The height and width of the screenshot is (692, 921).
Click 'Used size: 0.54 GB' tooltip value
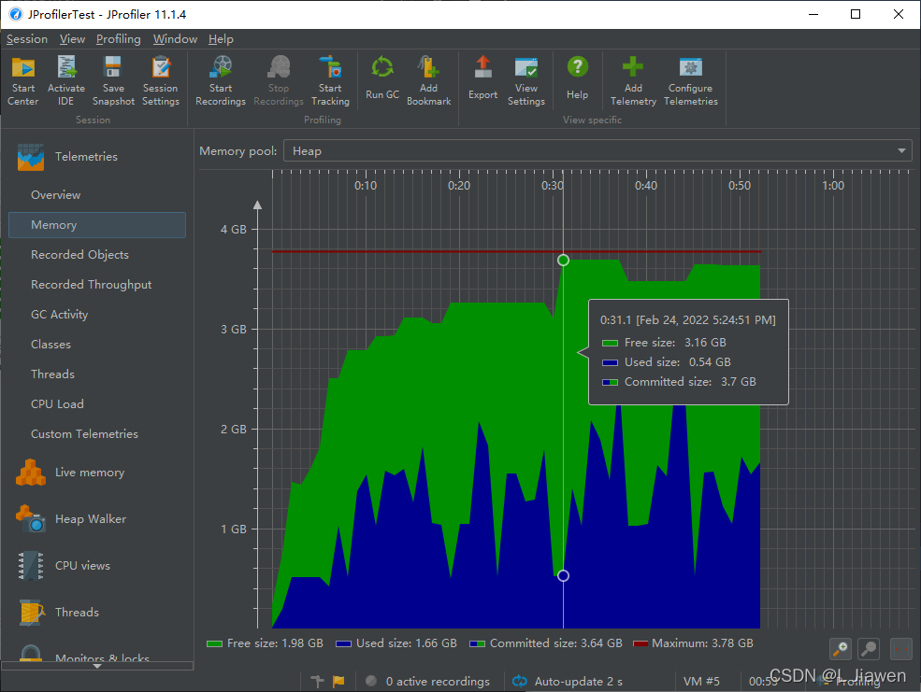pos(678,362)
